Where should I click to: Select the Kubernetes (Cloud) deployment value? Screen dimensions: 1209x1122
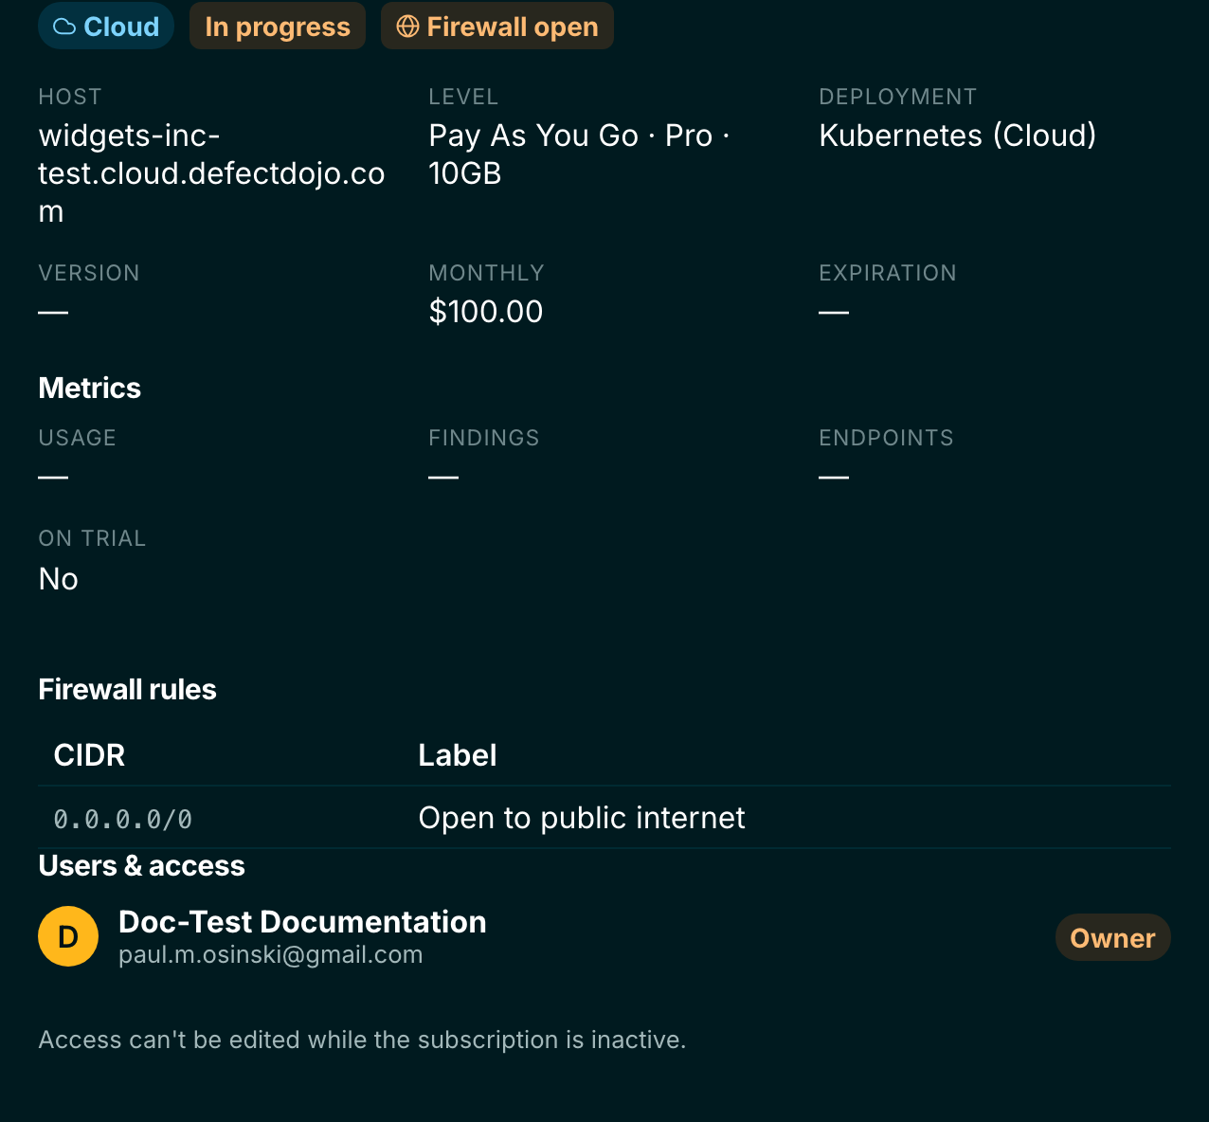point(958,136)
